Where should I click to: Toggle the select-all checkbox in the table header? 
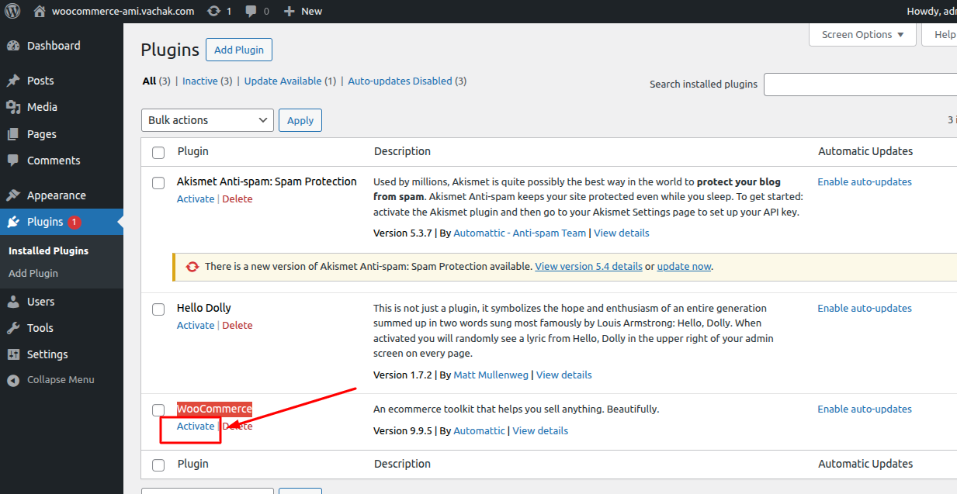(158, 152)
